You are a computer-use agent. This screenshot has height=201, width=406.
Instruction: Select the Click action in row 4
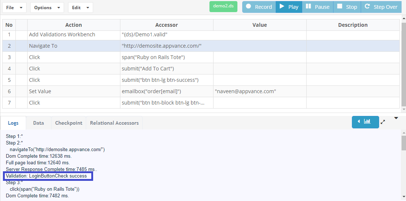[74, 69]
